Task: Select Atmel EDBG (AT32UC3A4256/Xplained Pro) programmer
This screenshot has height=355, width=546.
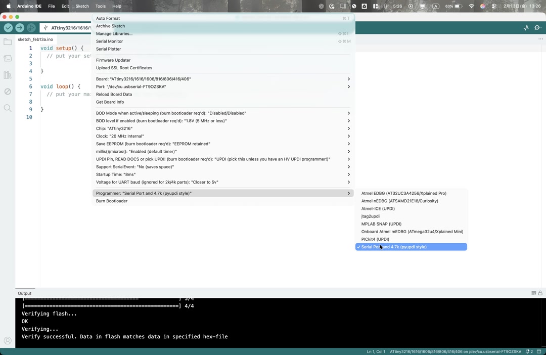Action: (x=411, y=193)
